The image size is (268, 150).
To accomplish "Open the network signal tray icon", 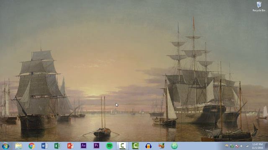I will (247, 146).
